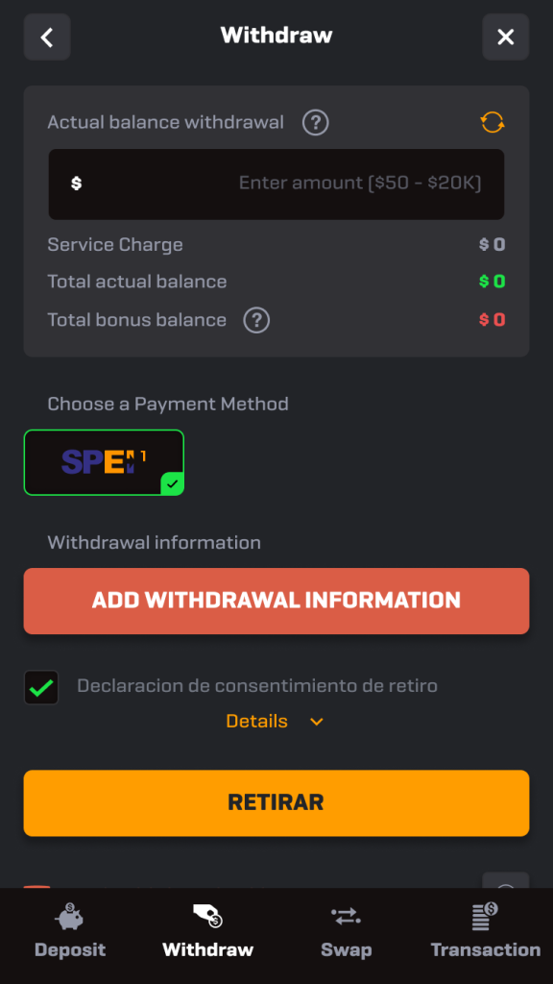Click the Transaction tab label
Screen dimensions: 553x984
tap(485, 950)
